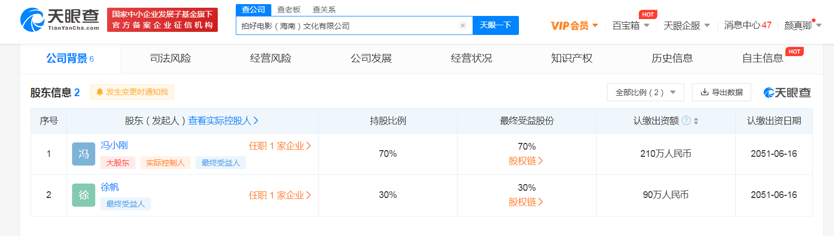Expand the 百宝箱 dropdown menu
The height and width of the screenshot is (236, 834).
click(x=631, y=26)
